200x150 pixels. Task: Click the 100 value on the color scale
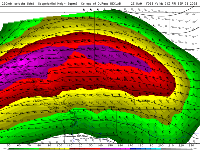point(59,145)
